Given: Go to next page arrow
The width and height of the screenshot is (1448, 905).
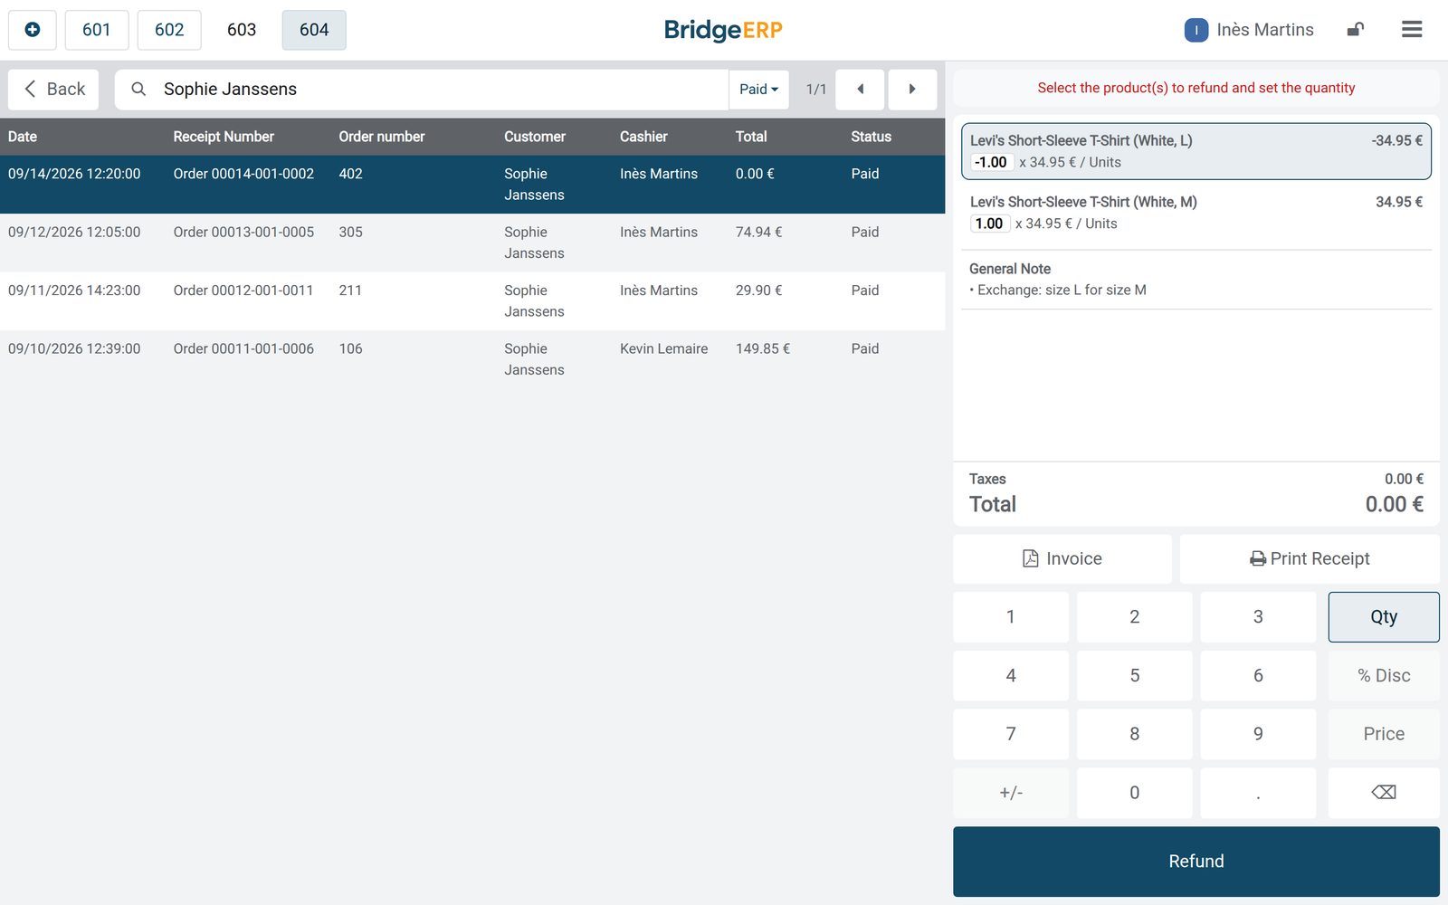Looking at the screenshot, I should coord(912,89).
